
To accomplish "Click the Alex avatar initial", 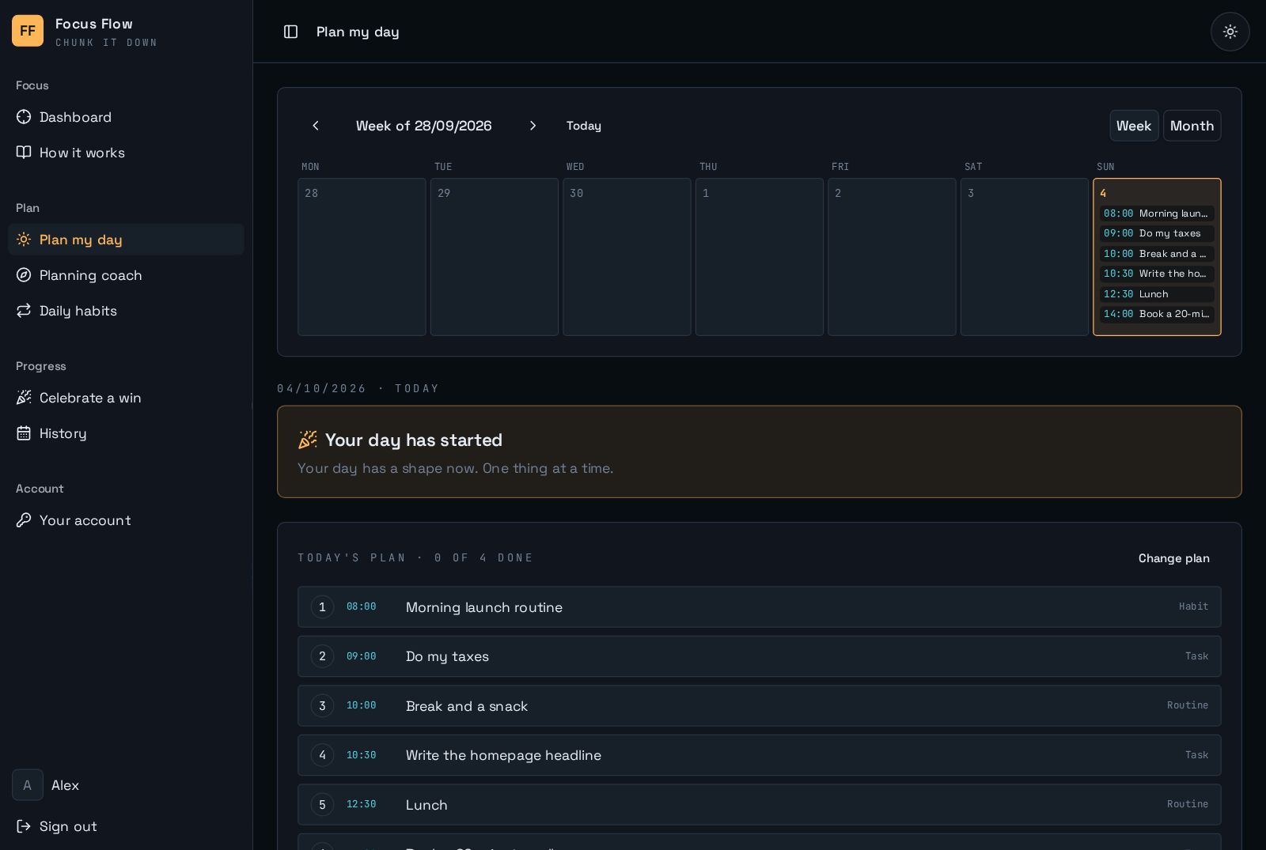I will (x=28, y=785).
